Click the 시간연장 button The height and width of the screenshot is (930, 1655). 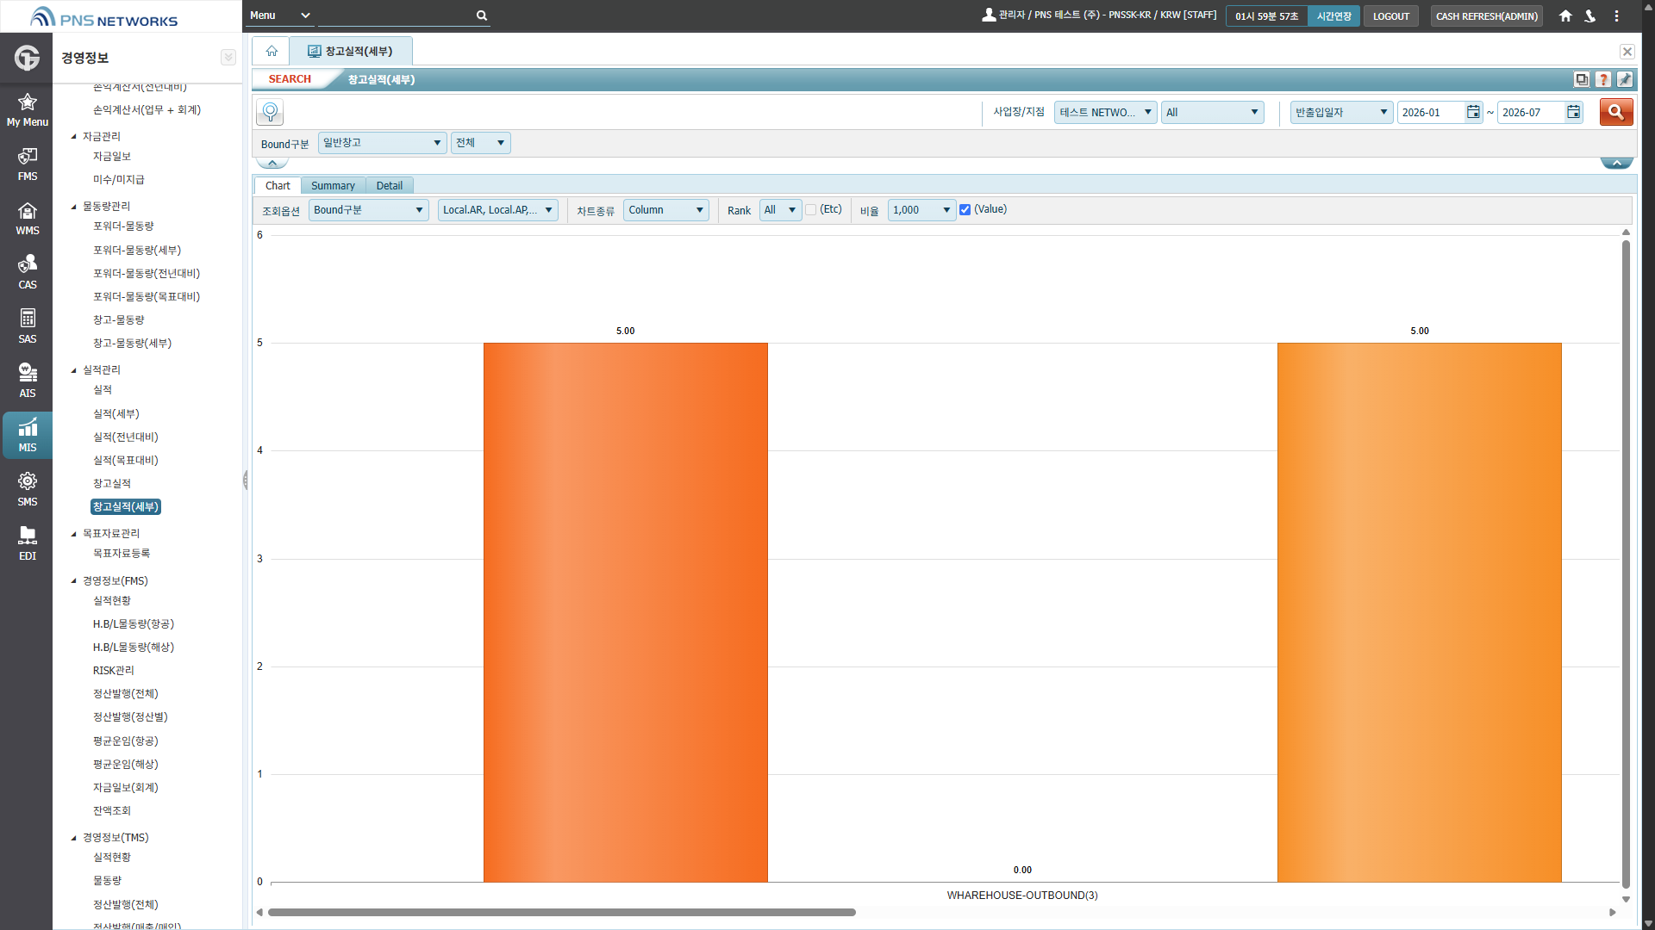tap(1333, 16)
